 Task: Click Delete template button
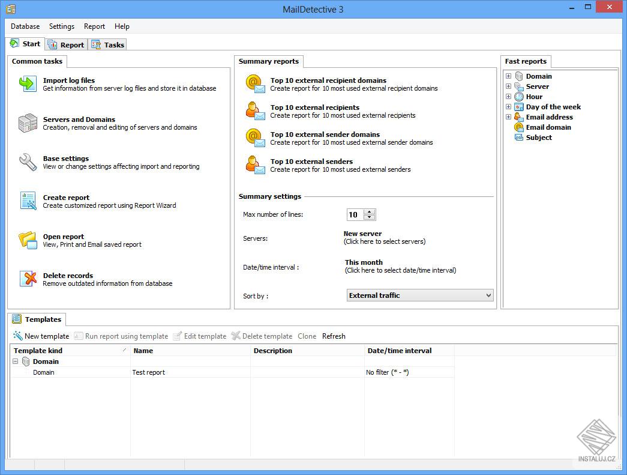coord(262,336)
